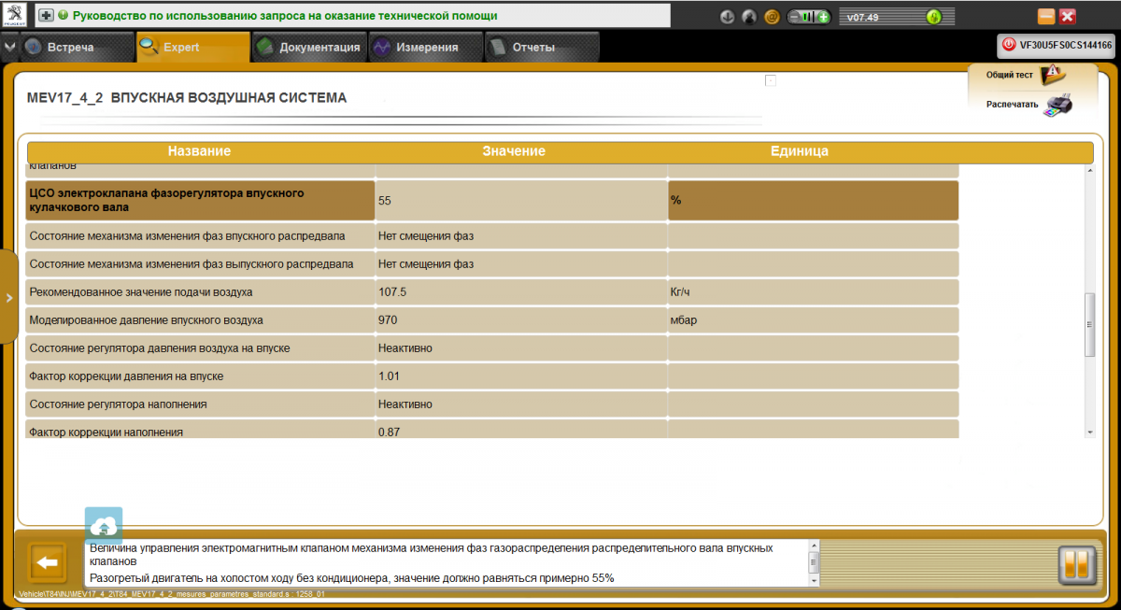Expand the left side panel arrow
Screen dimensions: 1121x610
[x=8, y=298]
